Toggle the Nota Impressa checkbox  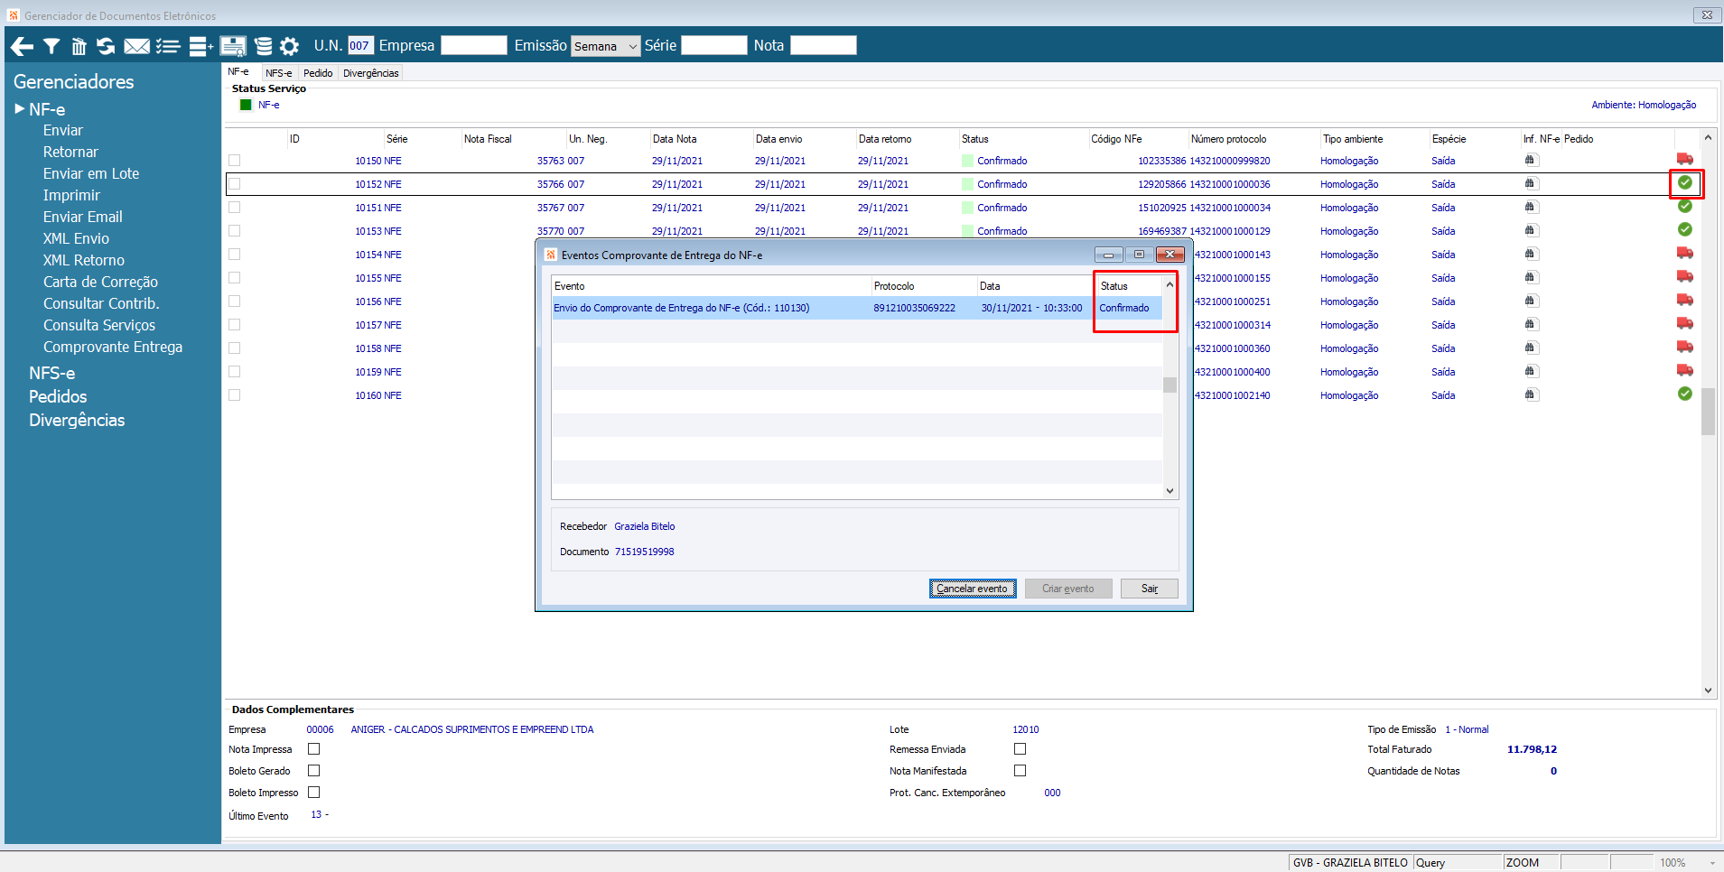pyautogui.click(x=314, y=749)
